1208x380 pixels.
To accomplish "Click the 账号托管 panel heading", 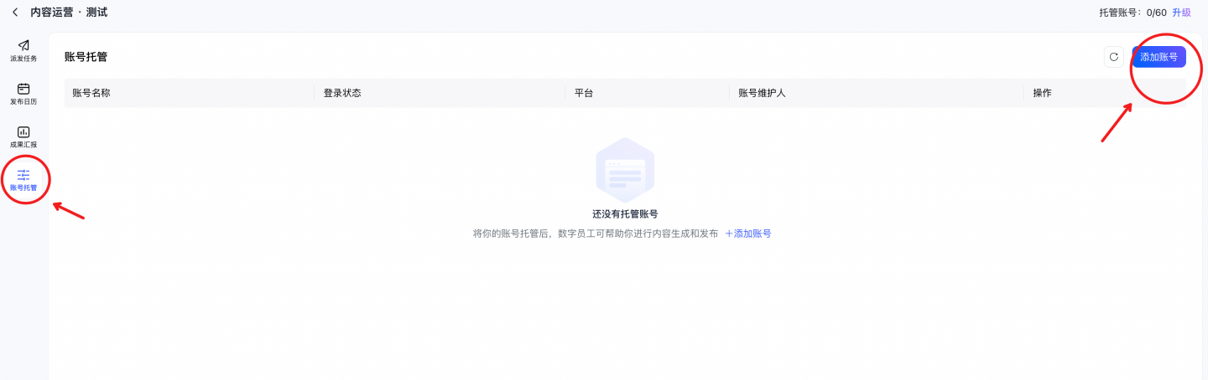I will pyautogui.click(x=86, y=57).
